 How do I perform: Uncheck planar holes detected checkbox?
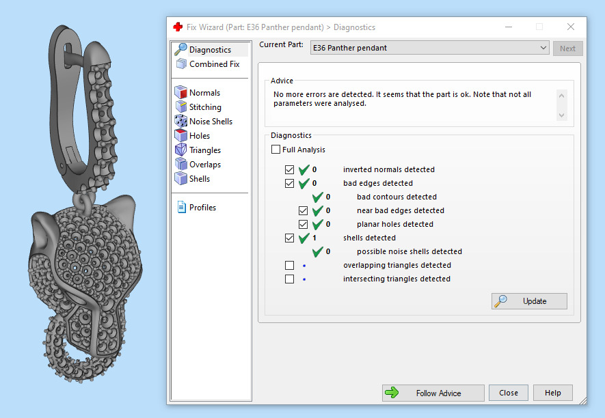point(303,224)
